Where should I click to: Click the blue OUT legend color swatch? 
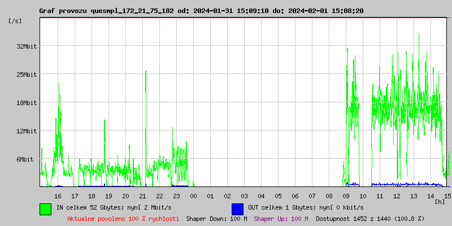click(237, 208)
